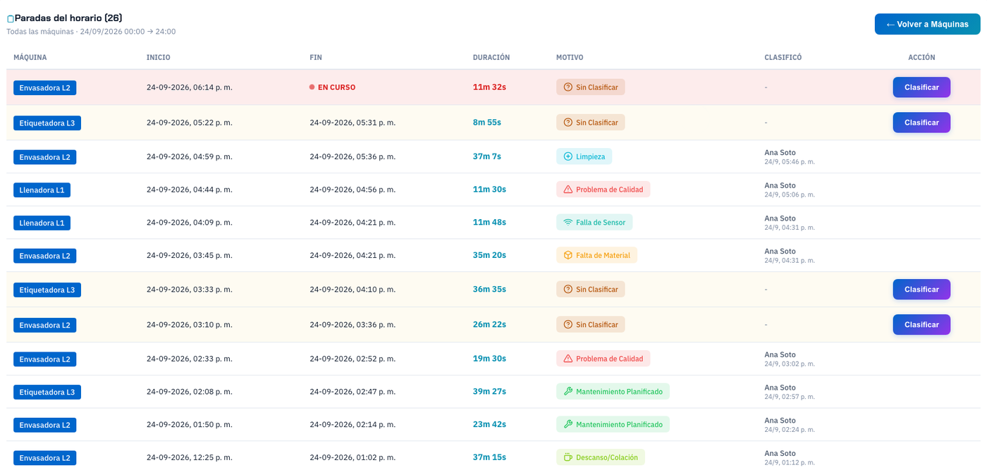The image size is (987, 470).
Task: Click the MÁQUINA column header
Action: 30,58
